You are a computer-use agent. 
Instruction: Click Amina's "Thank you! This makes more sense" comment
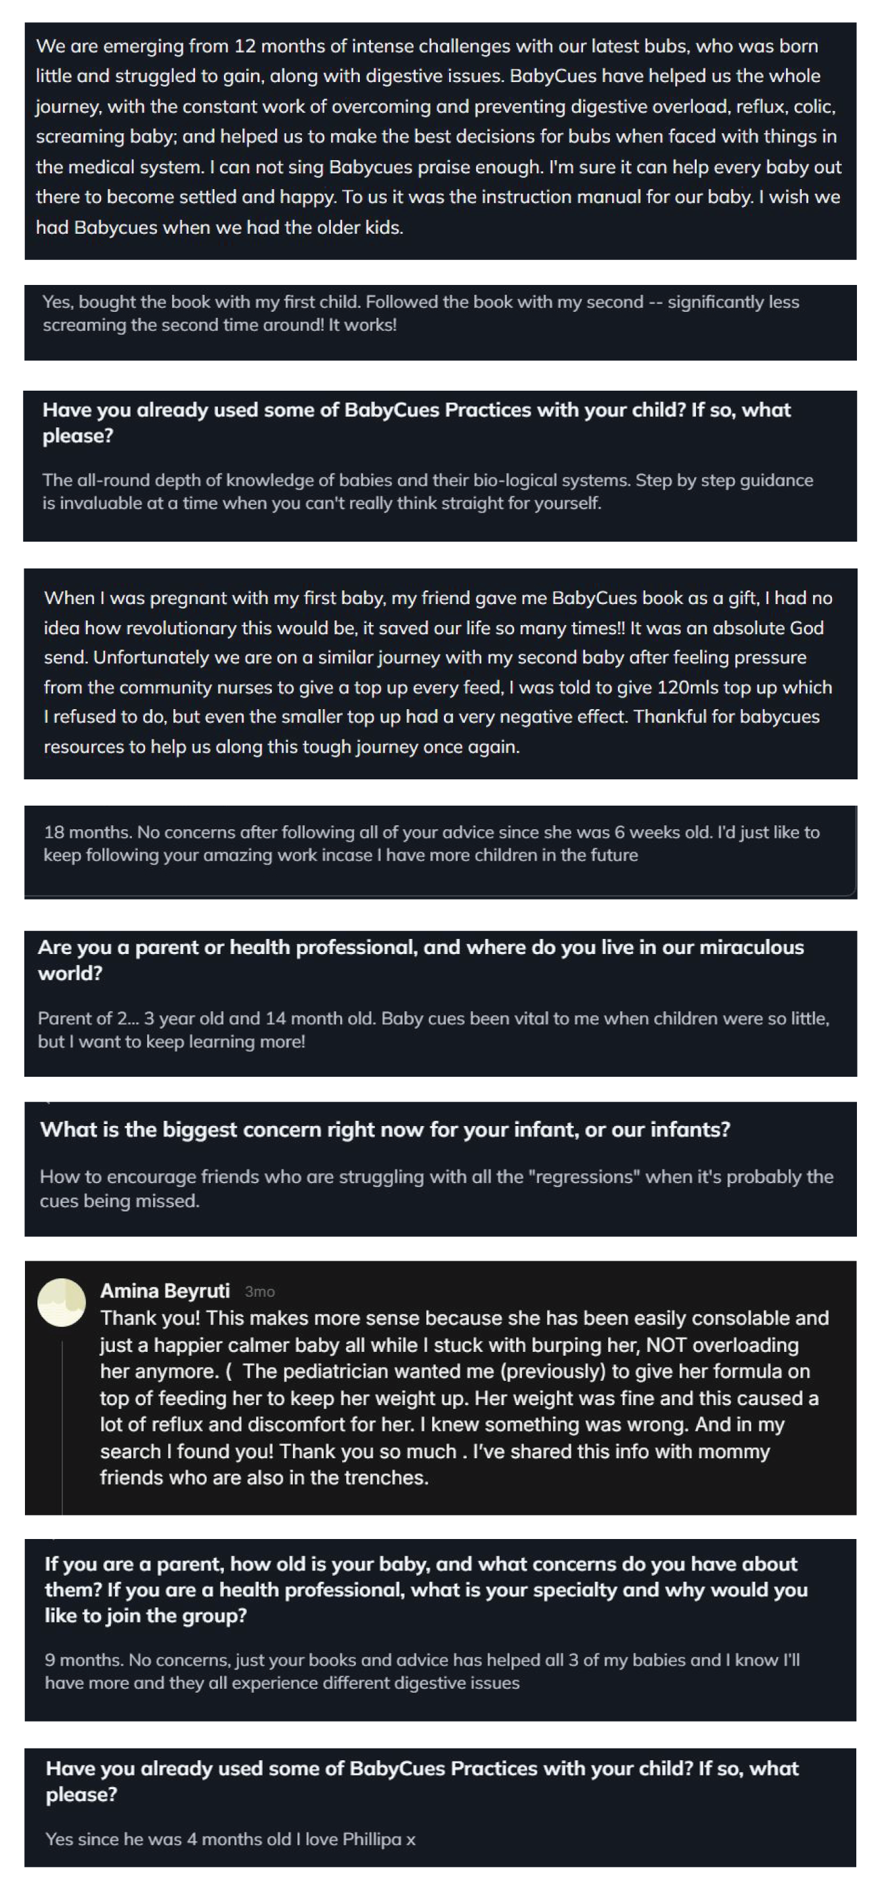click(x=464, y=1398)
